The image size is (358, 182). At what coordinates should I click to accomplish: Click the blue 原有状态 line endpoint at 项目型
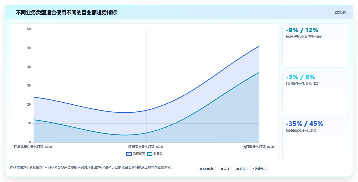(259, 46)
